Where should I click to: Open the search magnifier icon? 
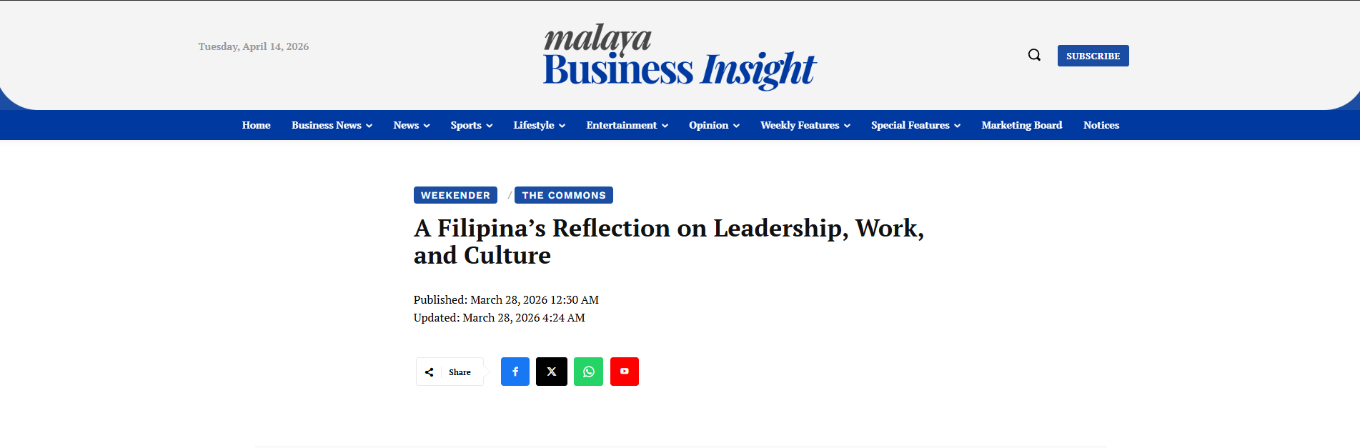1034,55
